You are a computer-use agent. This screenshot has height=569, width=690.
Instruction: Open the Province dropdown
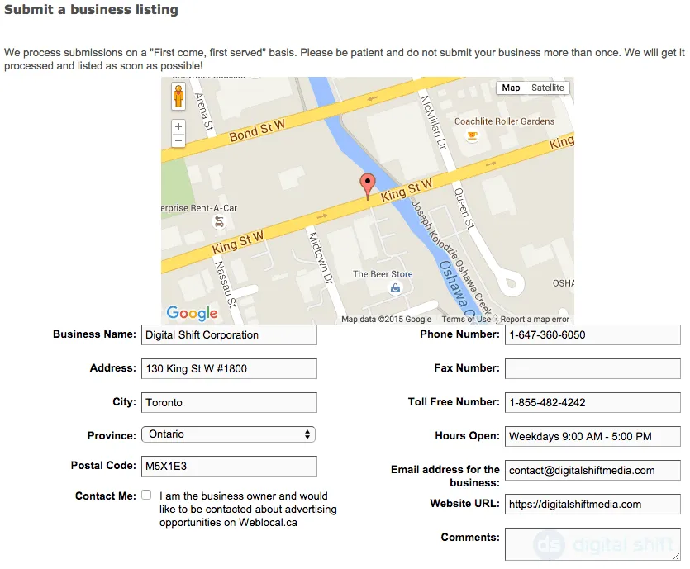pos(228,434)
